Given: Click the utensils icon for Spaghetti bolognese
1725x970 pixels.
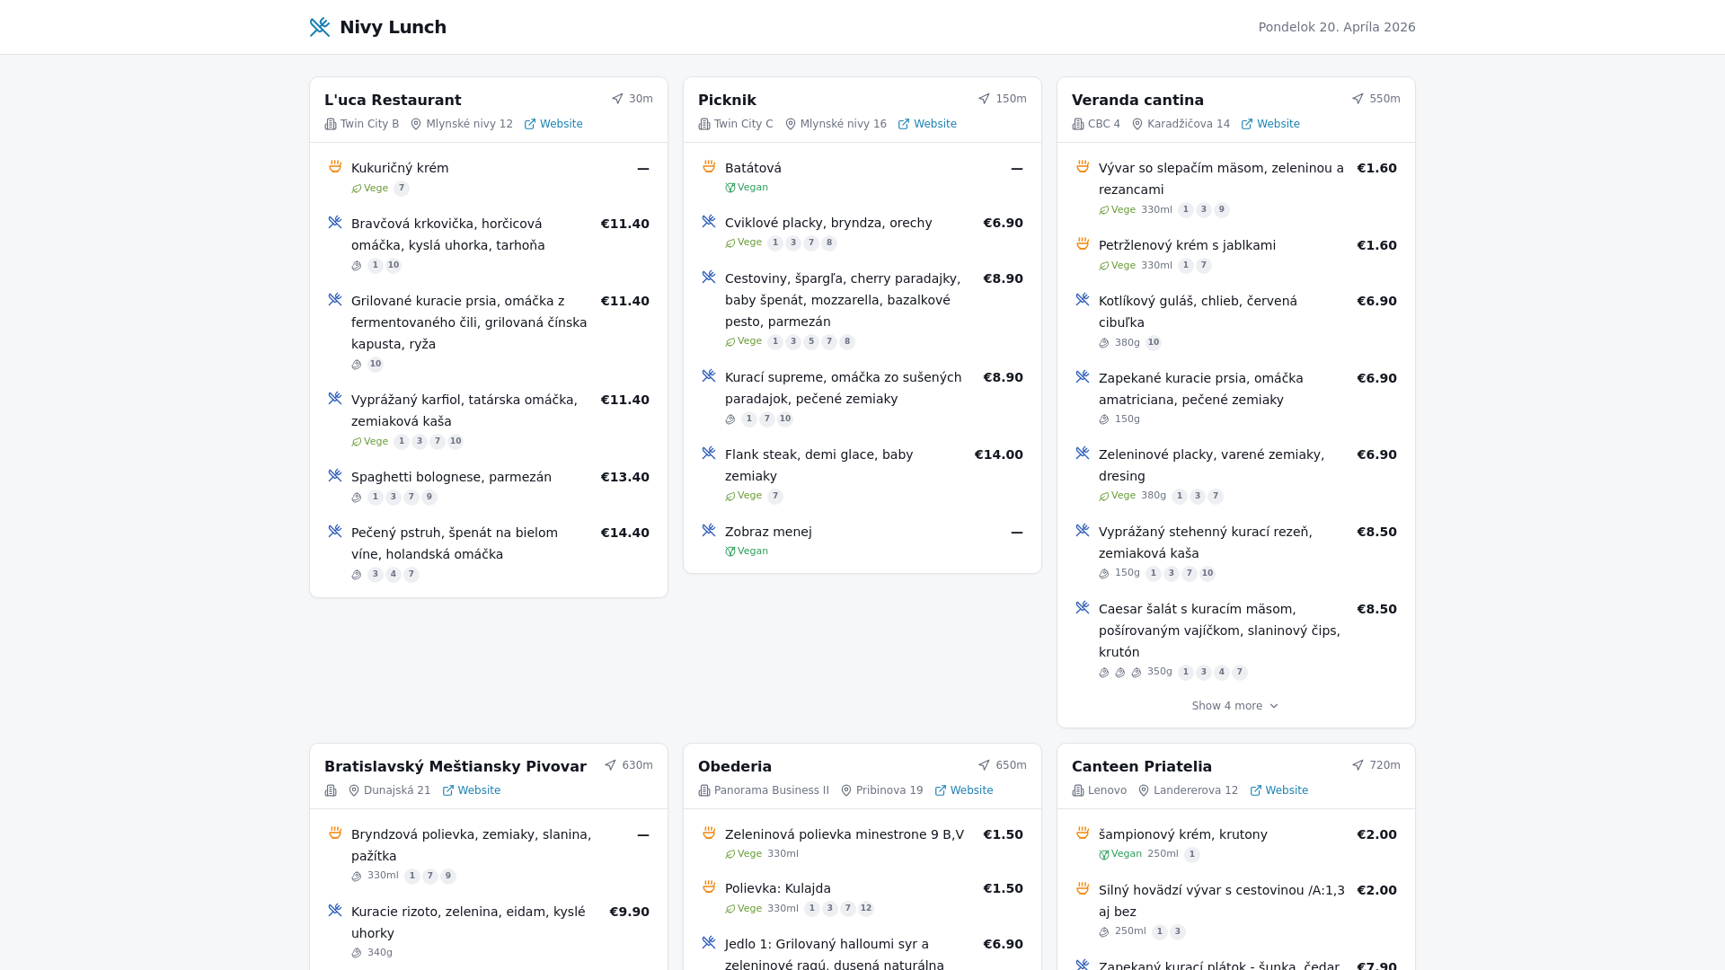Looking at the screenshot, I should [x=335, y=475].
